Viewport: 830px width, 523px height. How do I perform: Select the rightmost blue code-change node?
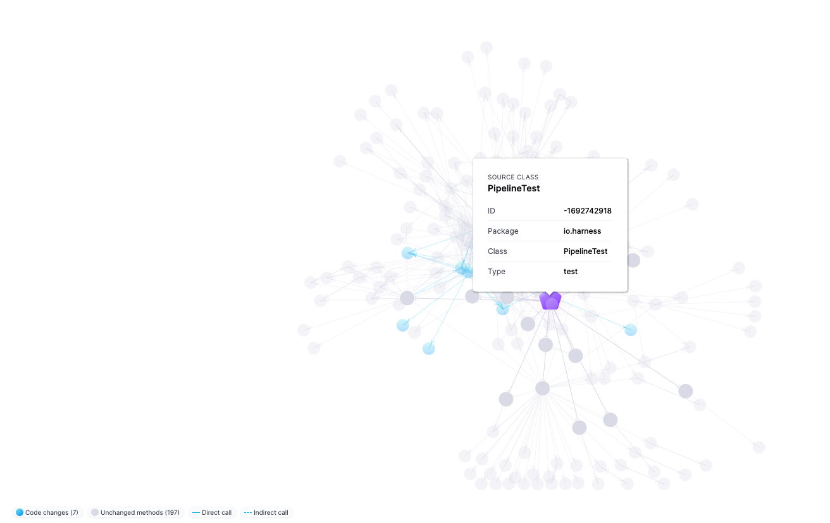click(x=631, y=330)
